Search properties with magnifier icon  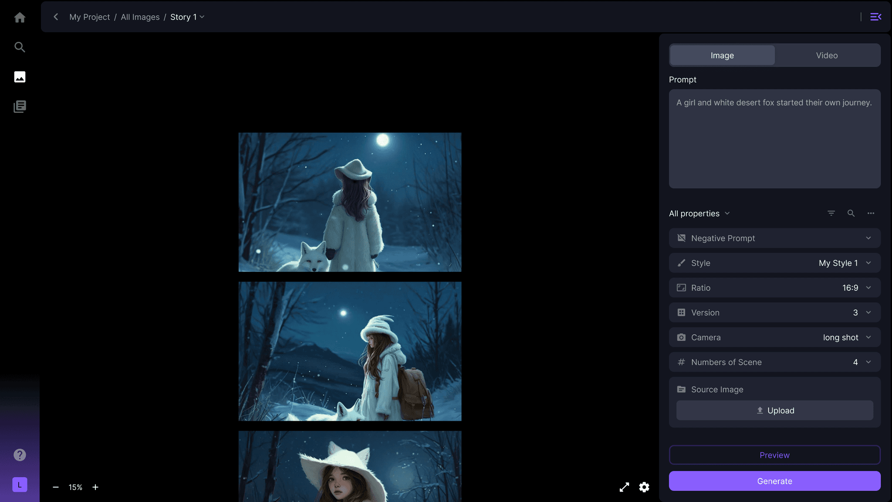click(x=851, y=213)
